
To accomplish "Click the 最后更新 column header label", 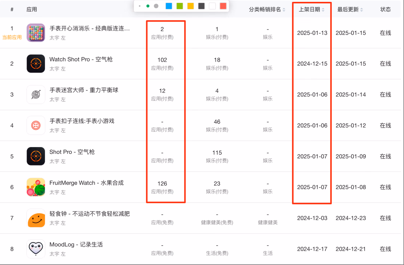I will click(348, 9).
